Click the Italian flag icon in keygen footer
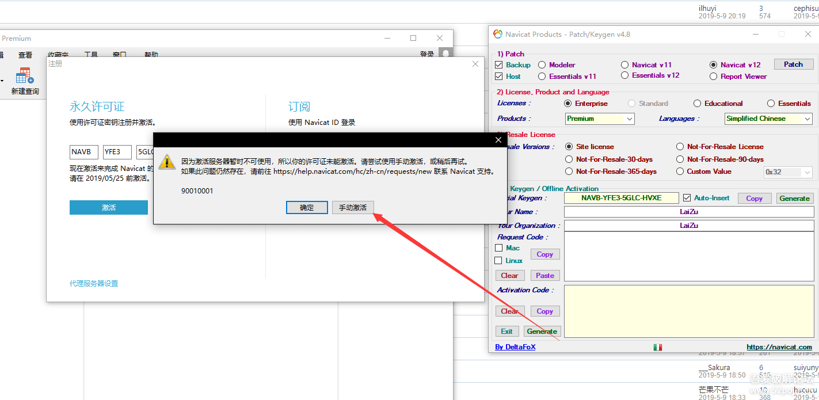This screenshot has height=400, width=819. [658, 347]
